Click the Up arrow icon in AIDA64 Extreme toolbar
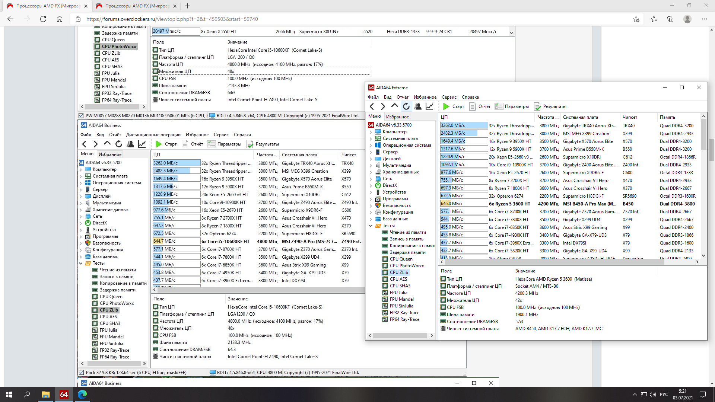The image size is (715, 402). pyautogui.click(x=395, y=106)
